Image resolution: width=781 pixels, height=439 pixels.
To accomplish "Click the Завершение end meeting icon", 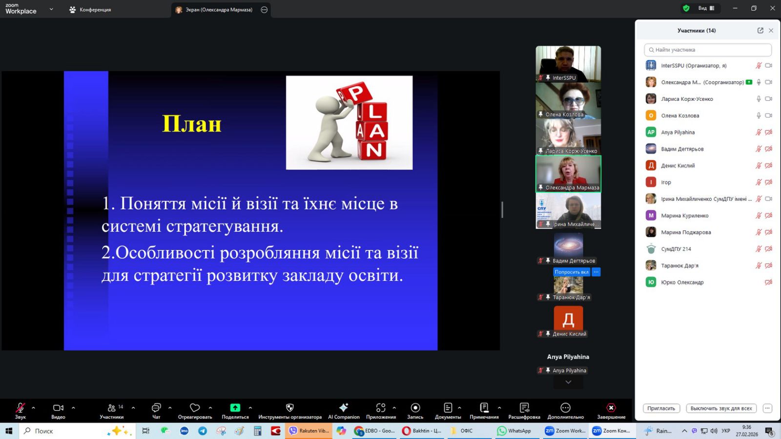I will 611,408.
